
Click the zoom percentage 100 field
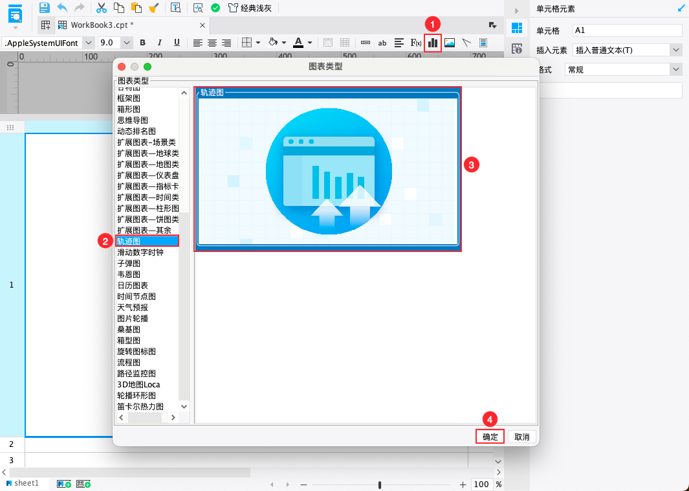481,484
